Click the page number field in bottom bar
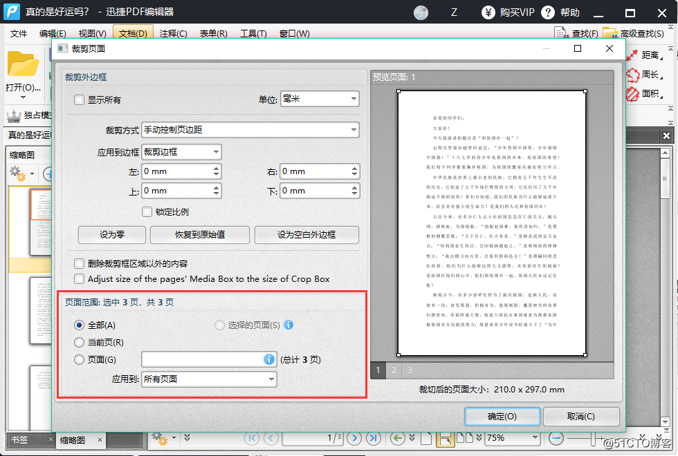This screenshot has height=456, width=678. [x=313, y=438]
